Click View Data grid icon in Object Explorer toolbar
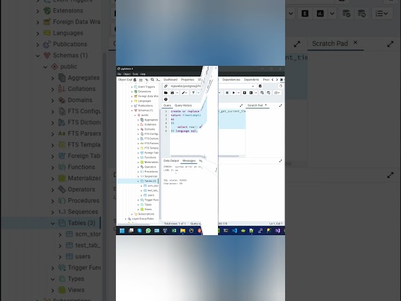The height and width of the screenshot is (301, 401). click(x=140, y=80)
